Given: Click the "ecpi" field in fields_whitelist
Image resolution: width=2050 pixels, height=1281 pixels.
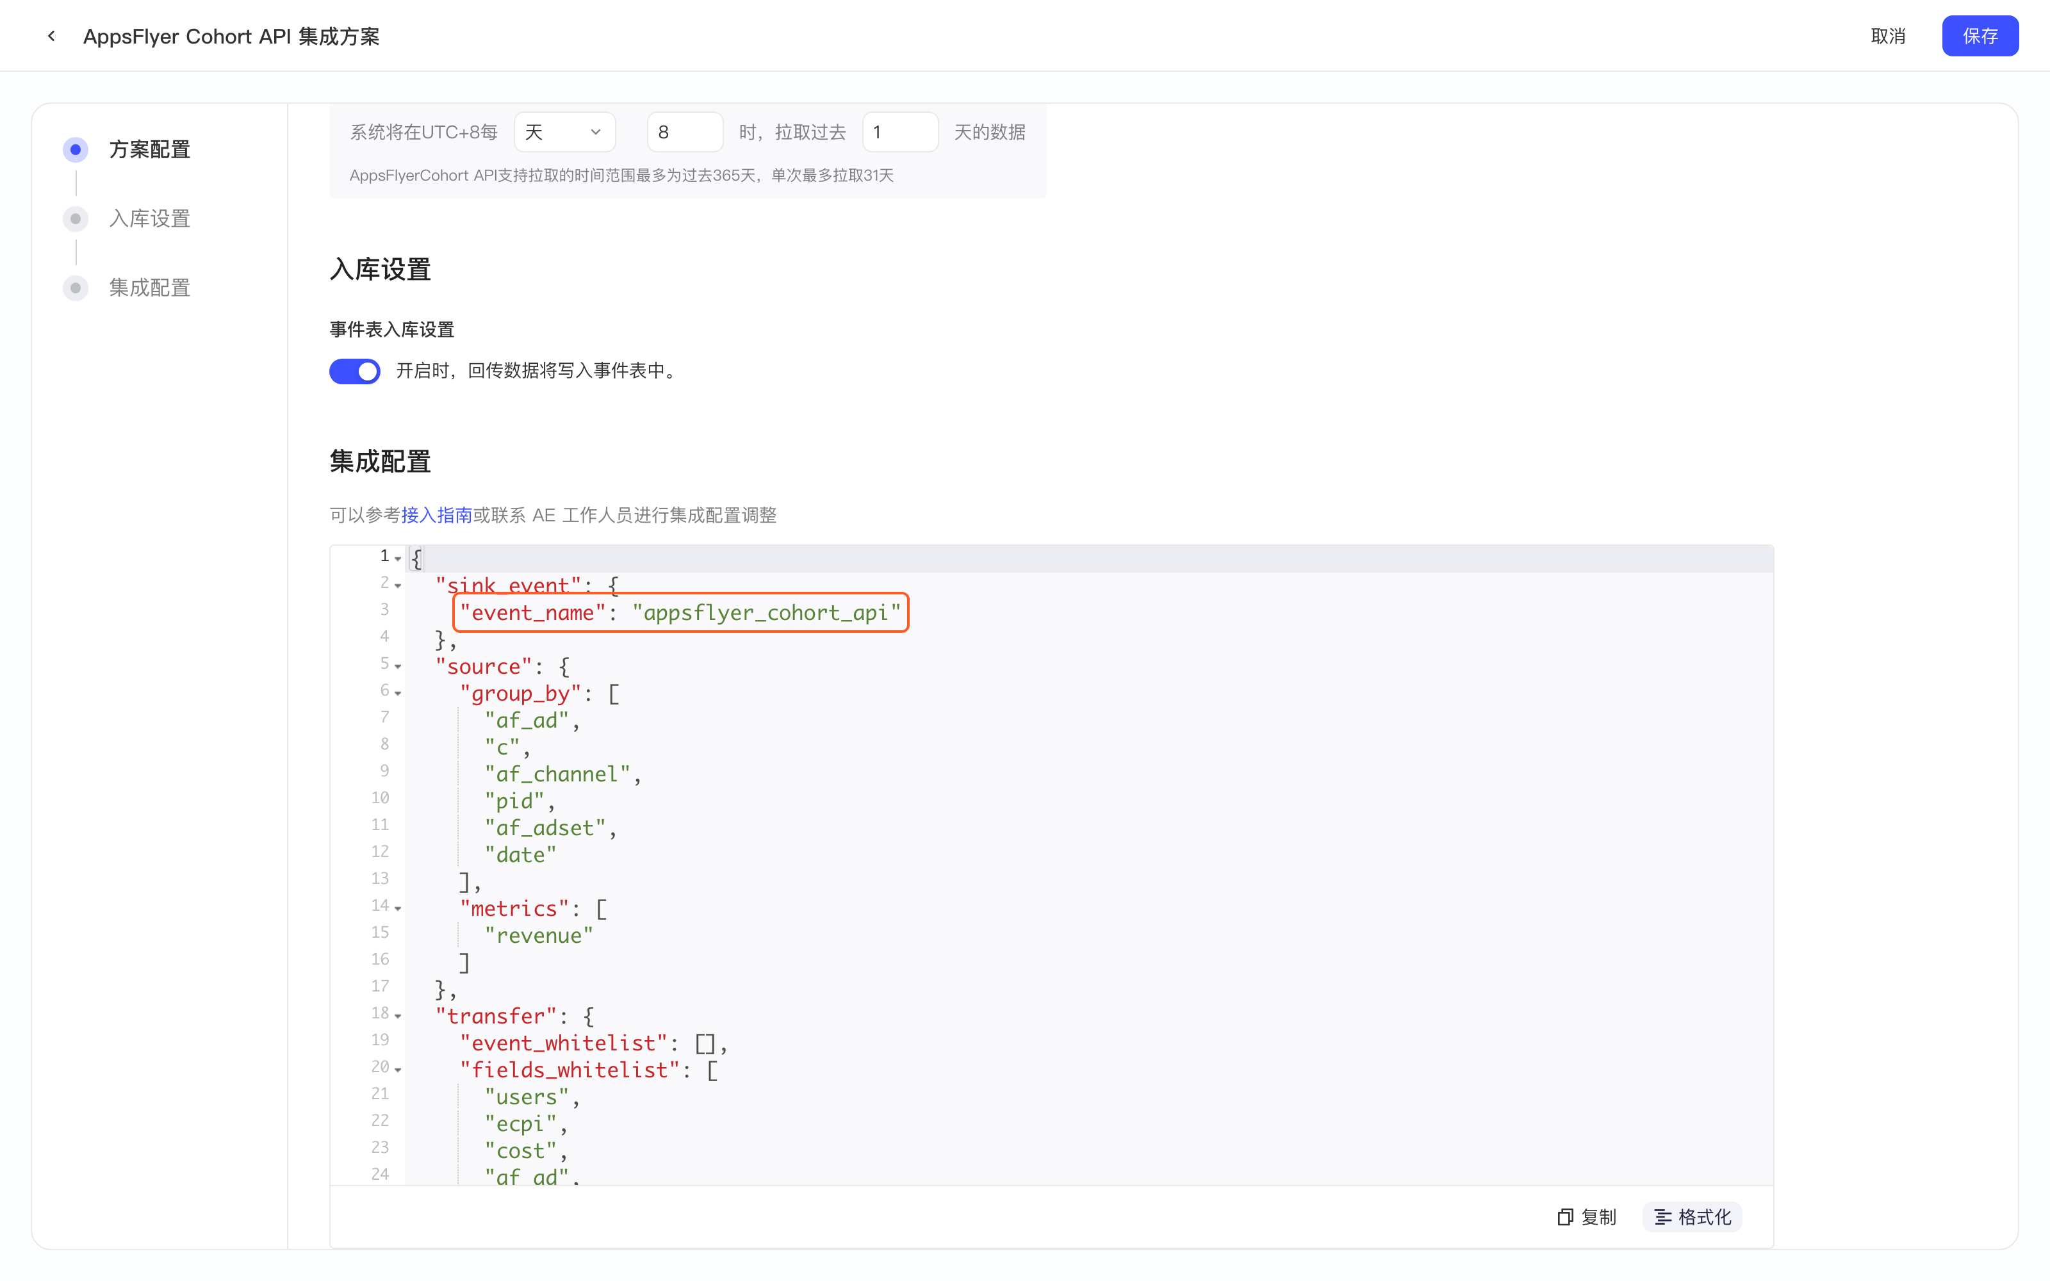Looking at the screenshot, I should (520, 1123).
